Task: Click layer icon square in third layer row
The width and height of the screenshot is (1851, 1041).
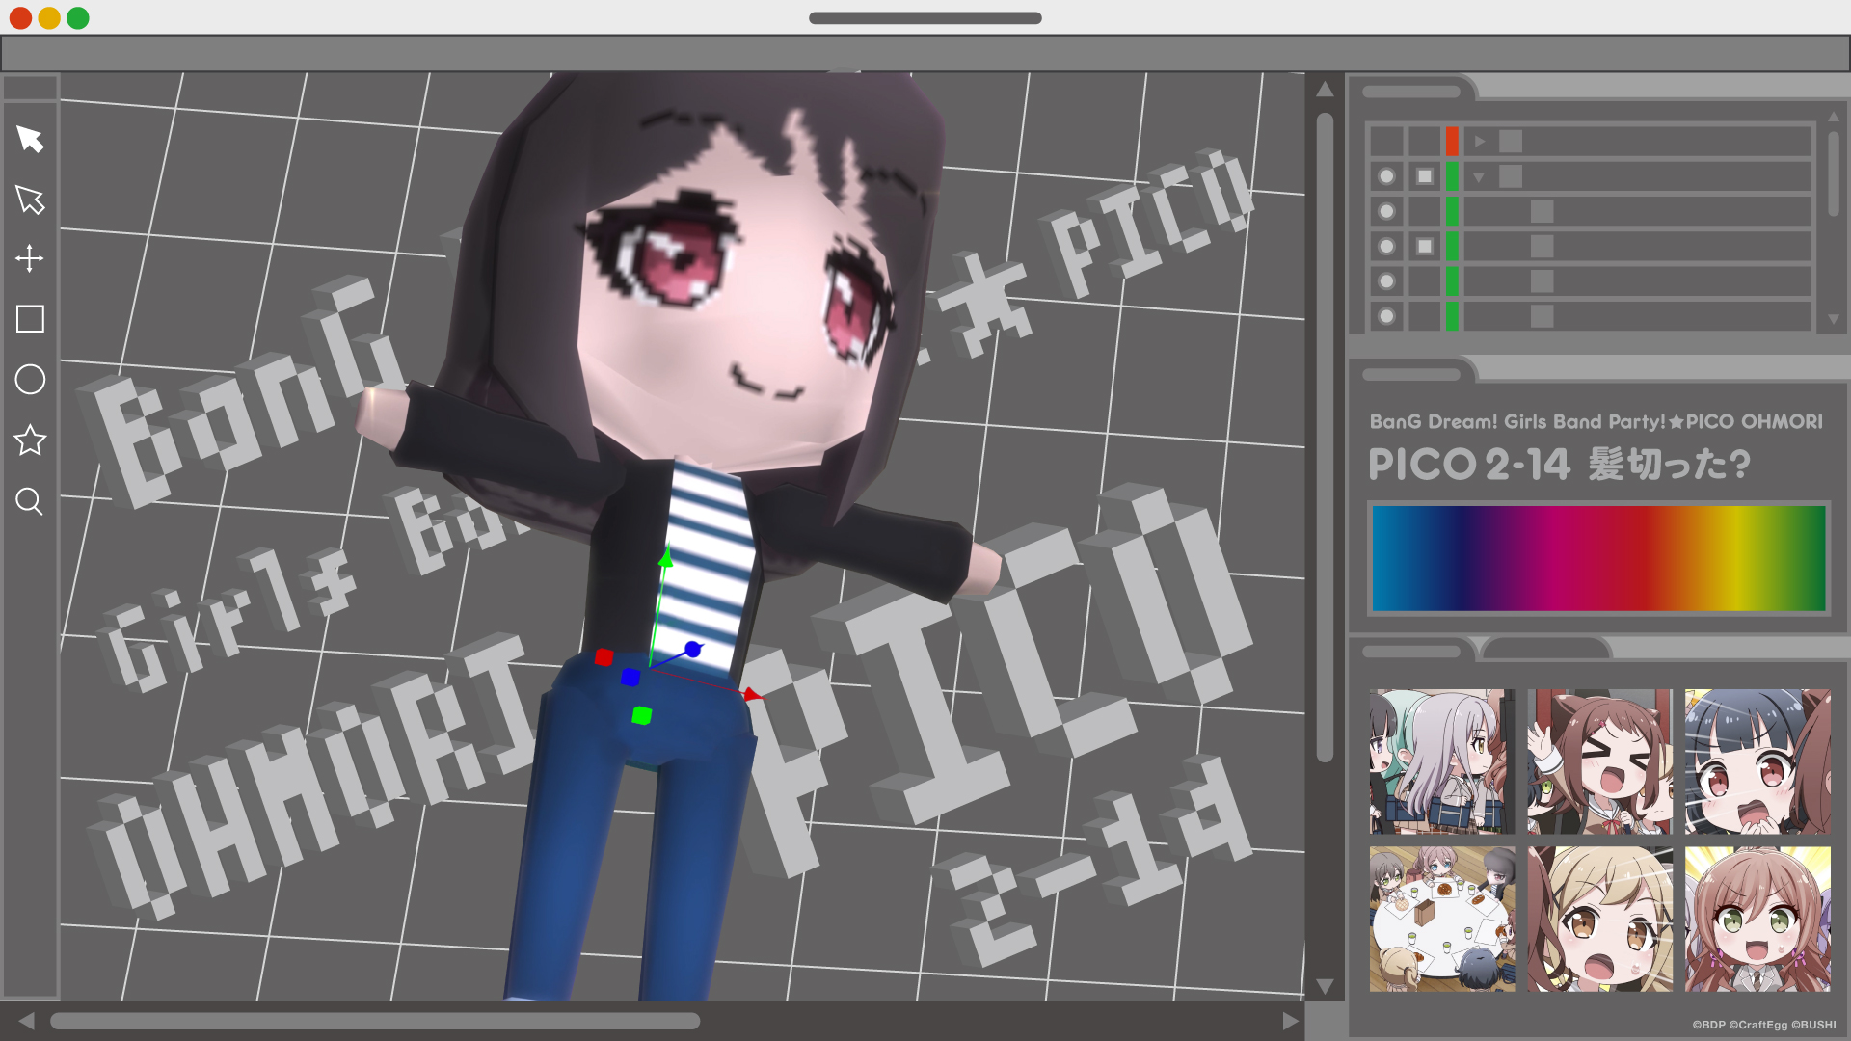Action: [x=1542, y=211]
